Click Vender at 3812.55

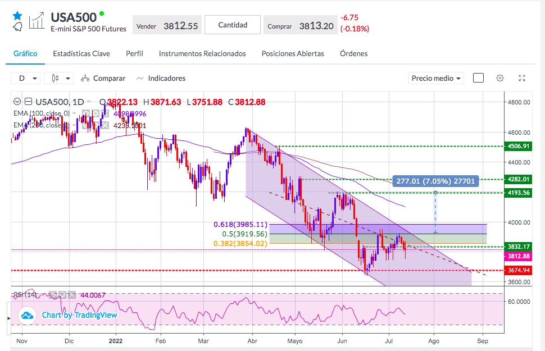(167, 25)
